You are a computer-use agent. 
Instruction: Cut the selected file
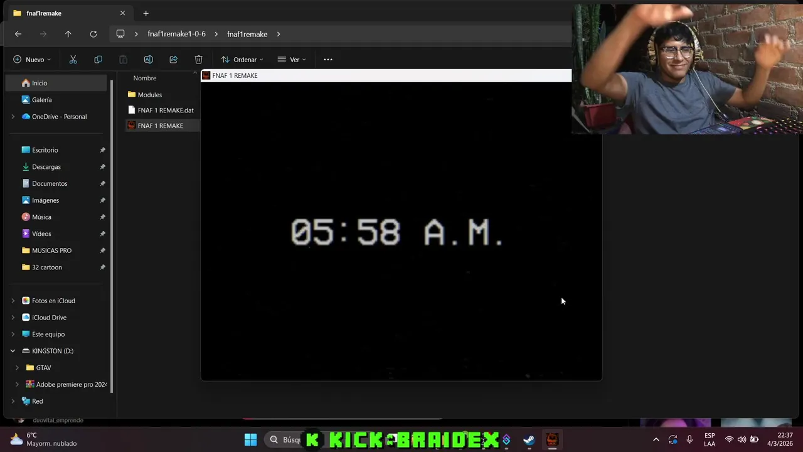tap(73, 60)
